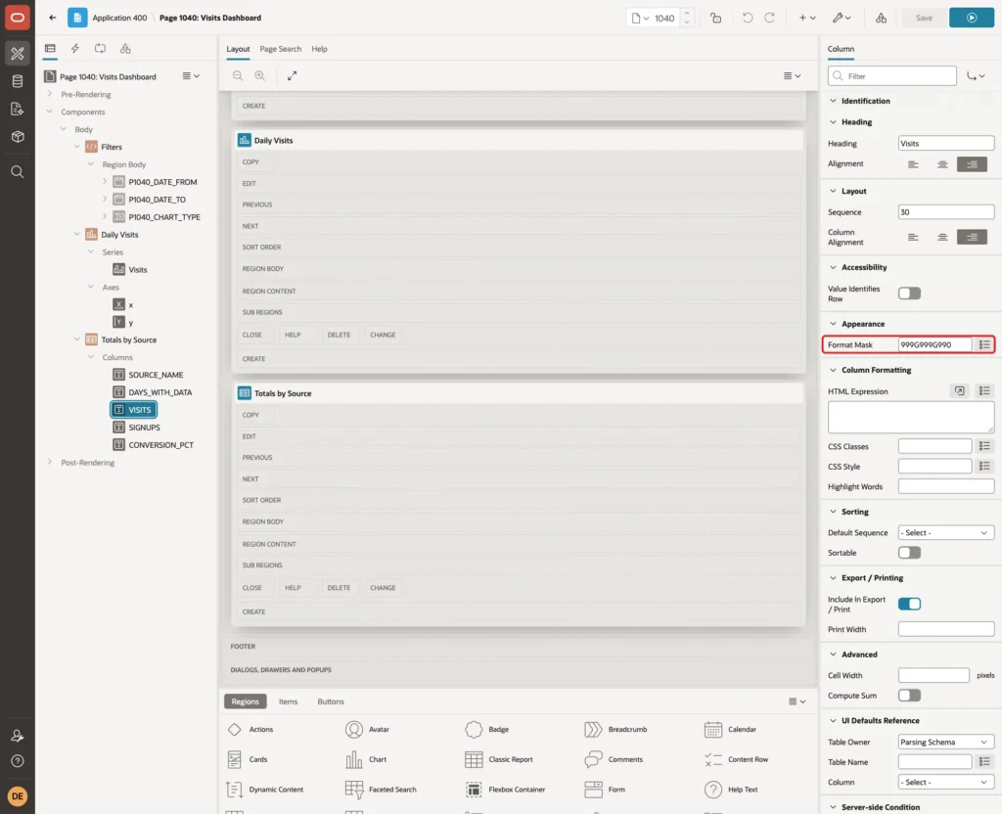Click the property Filter search box
Screen dimensions: 1002x814
(892, 76)
